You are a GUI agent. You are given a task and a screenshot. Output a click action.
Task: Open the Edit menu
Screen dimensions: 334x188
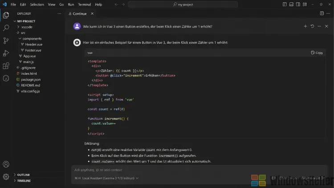23,4
